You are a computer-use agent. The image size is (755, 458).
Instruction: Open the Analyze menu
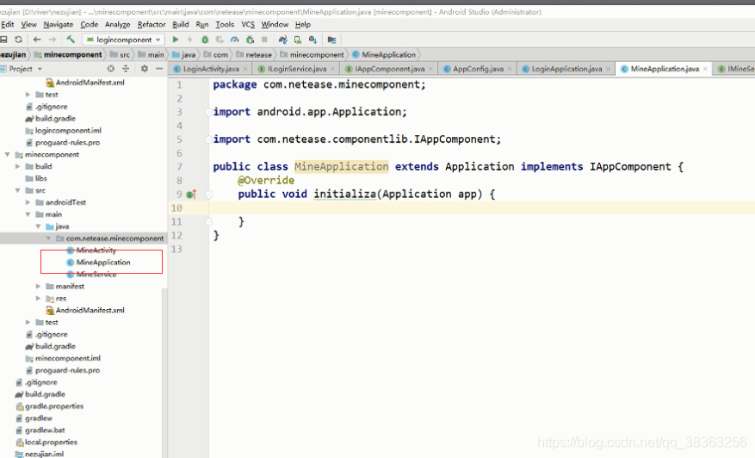pos(117,24)
